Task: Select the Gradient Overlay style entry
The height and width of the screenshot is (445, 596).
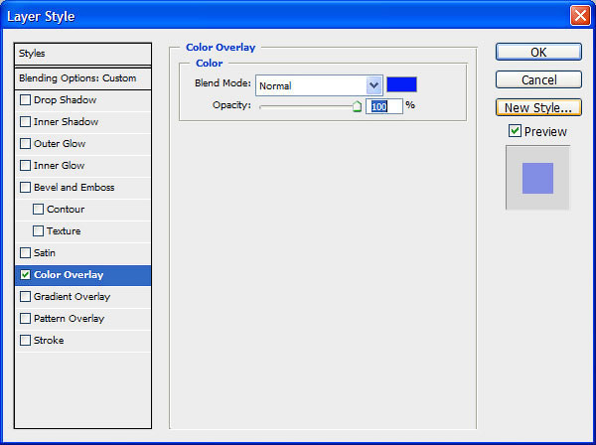Action: click(x=82, y=296)
